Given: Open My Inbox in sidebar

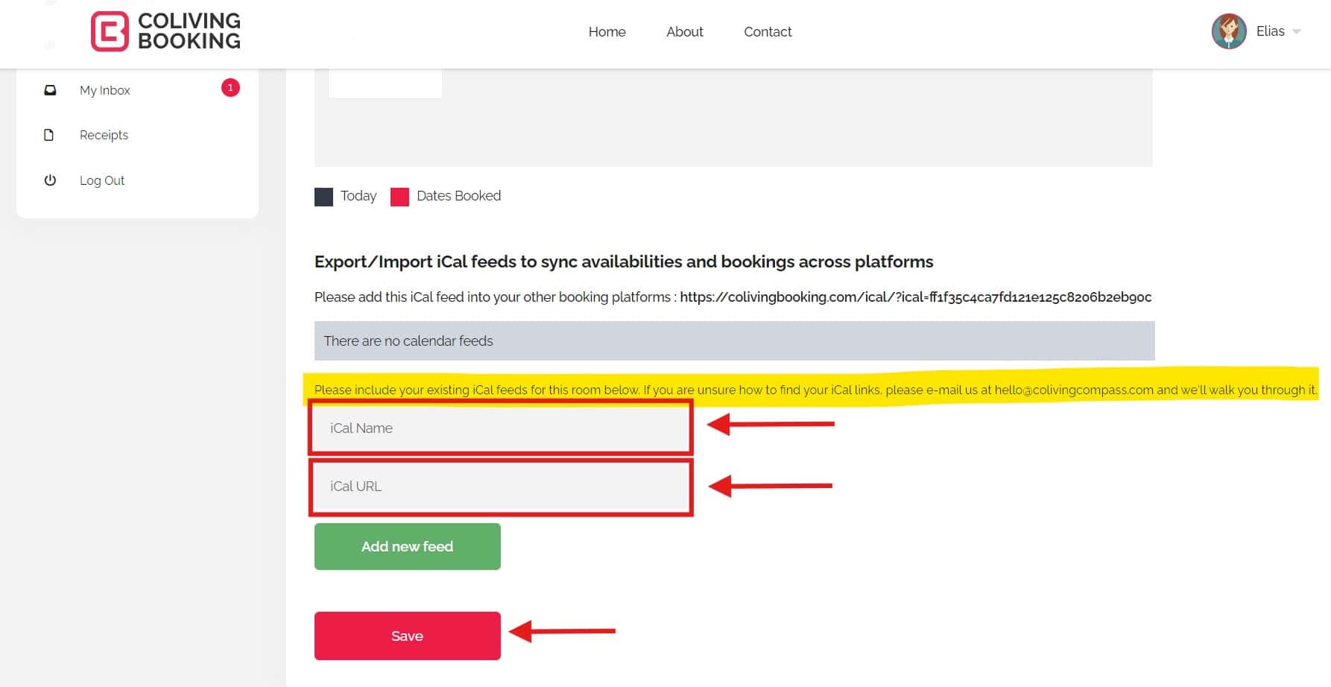Looking at the screenshot, I should (x=105, y=90).
